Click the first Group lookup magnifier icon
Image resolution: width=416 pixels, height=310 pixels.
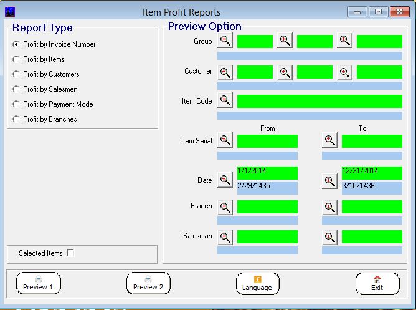coord(225,41)
